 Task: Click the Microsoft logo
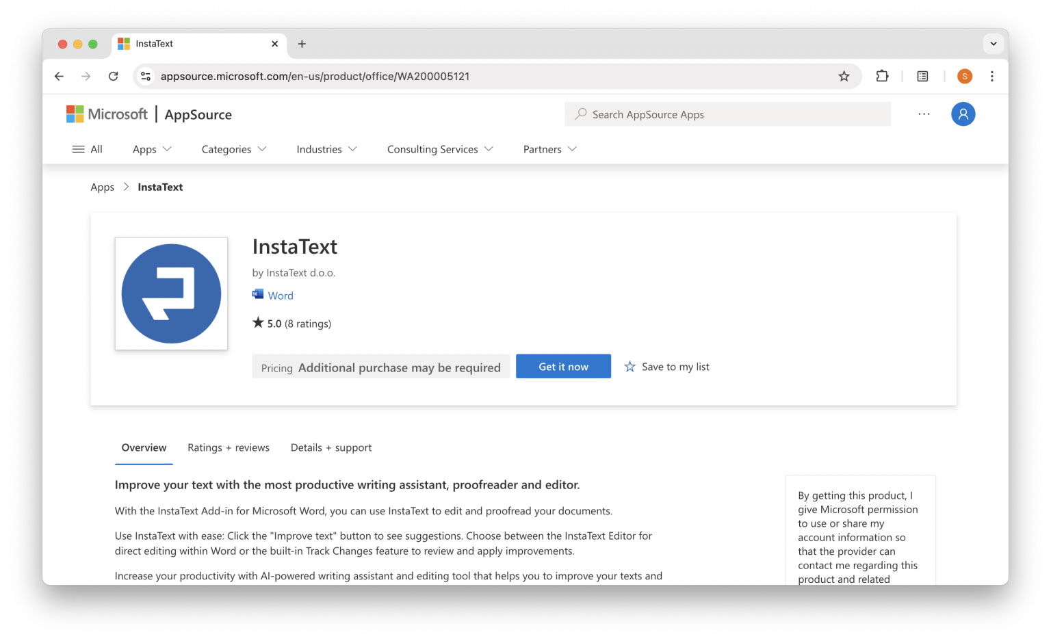pos(107,114)
